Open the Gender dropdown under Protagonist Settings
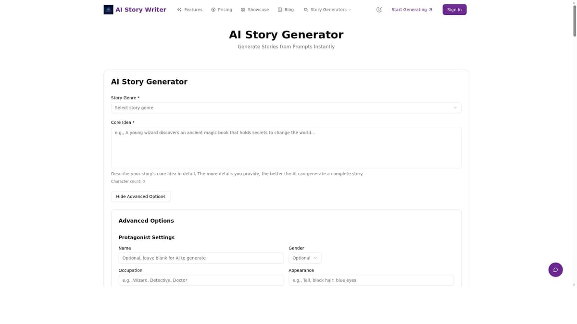Viewport: 577px width, 324px height. [x=304, y=258]
